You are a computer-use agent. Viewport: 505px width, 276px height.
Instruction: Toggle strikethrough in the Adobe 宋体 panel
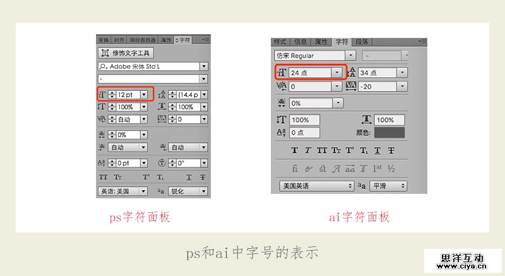click(203, 177)
